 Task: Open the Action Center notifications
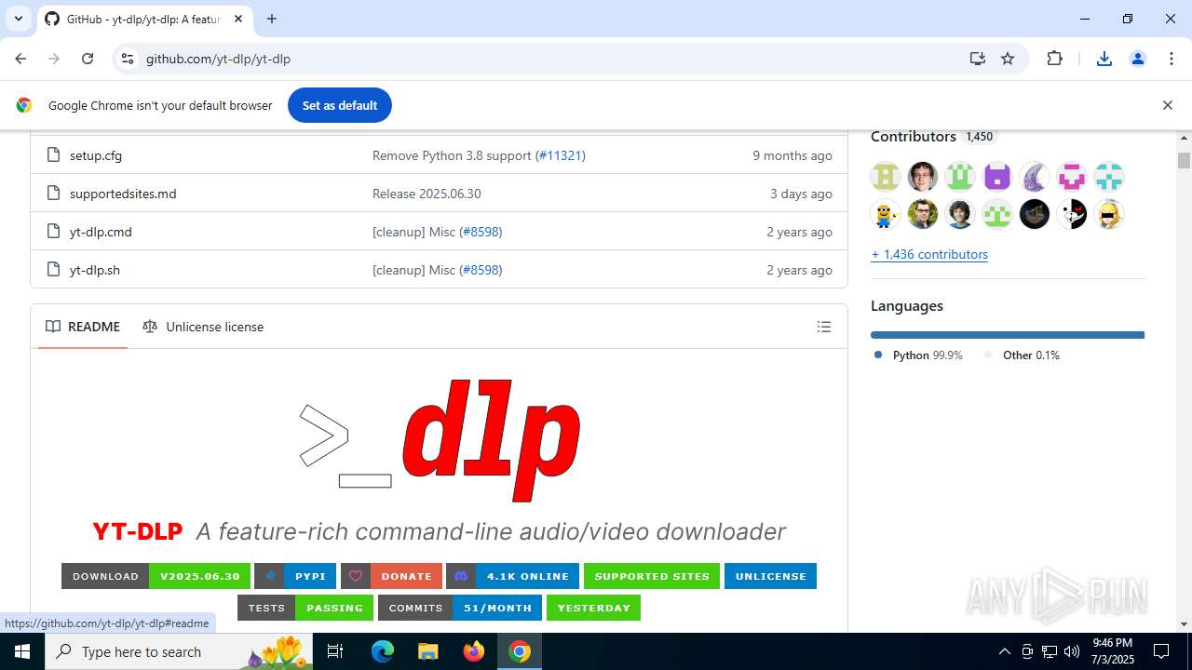[1161, 651]
